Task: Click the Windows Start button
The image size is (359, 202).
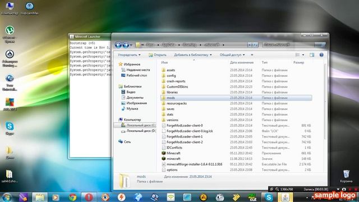Action: pos(7,197)
